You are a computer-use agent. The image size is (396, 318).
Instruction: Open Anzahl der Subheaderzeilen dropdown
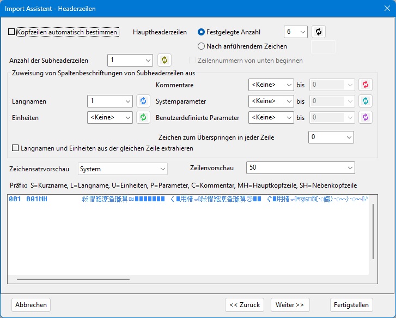pos(130,60)
